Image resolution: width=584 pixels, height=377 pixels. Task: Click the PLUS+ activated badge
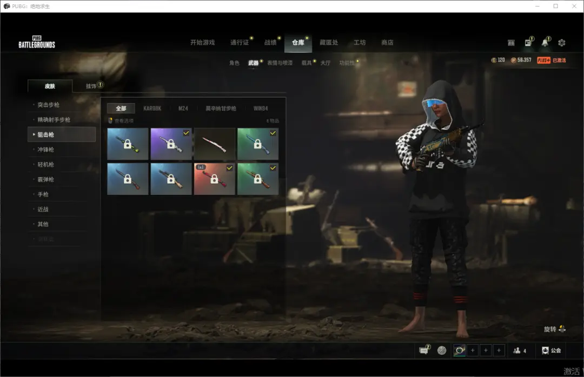pos(551,60)
